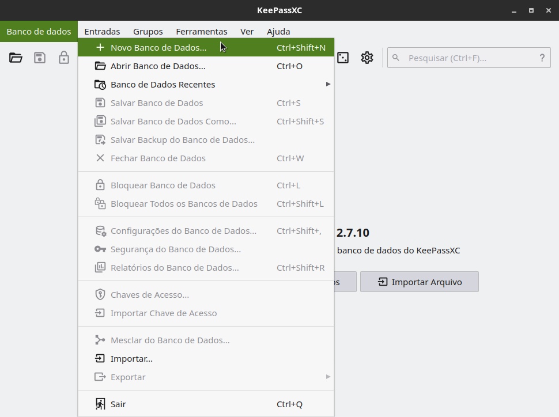Click Configurações do Banco de Dados... entry
This screenshot has width=559, height=417.
coord(206,230)
